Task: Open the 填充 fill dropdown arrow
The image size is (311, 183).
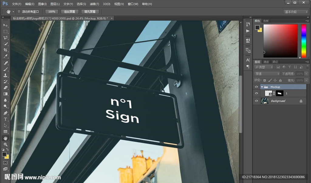Action: pos(307,80)
